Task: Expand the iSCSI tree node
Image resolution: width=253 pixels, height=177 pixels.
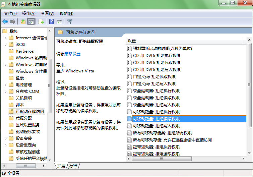Action: coord(5,45)
